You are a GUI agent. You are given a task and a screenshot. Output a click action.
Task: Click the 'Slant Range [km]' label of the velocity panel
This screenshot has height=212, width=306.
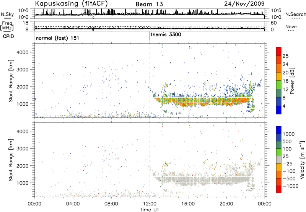pos(11,160)
